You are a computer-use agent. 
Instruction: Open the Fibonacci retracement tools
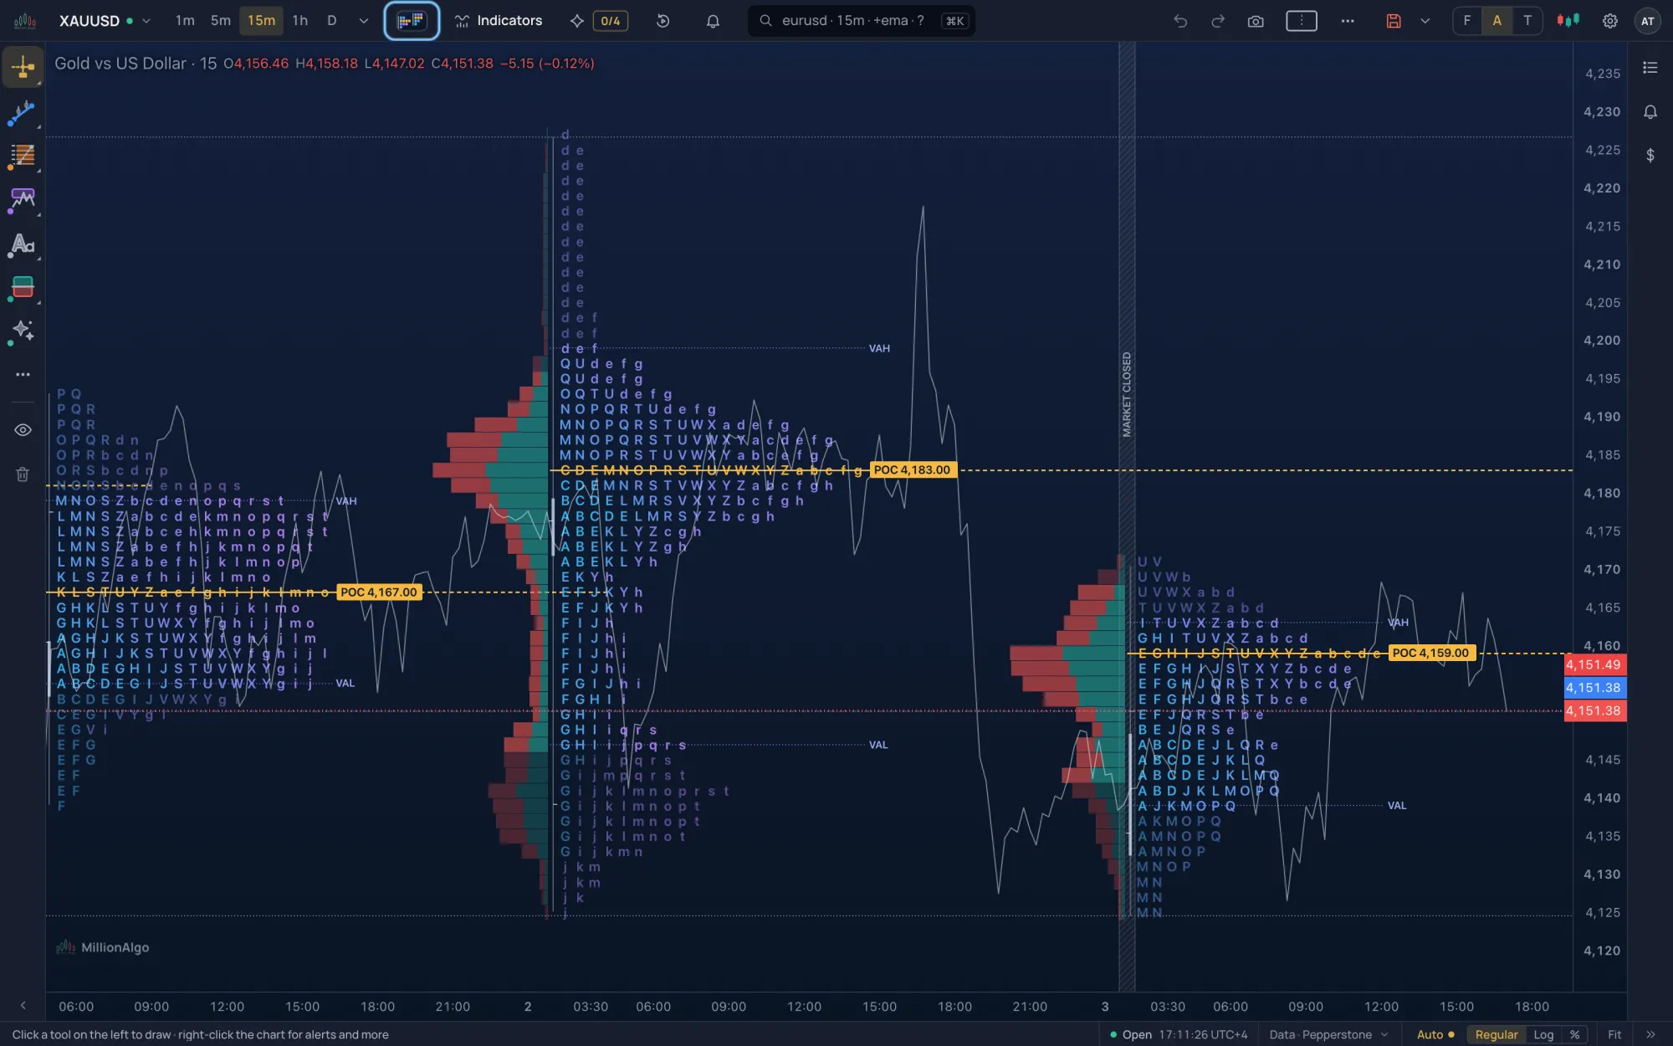23,156
